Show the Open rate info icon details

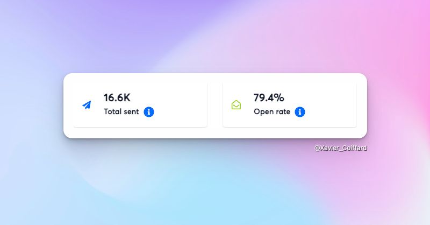tap(300, 112)
